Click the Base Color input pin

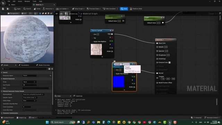157,43
